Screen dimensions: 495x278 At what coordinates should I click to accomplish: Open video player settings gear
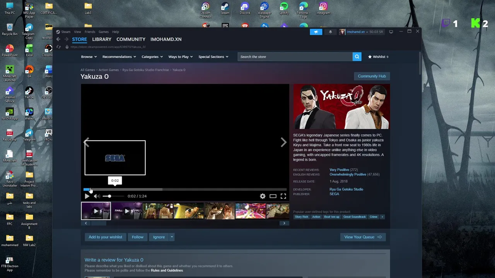(x=263, y=196)
